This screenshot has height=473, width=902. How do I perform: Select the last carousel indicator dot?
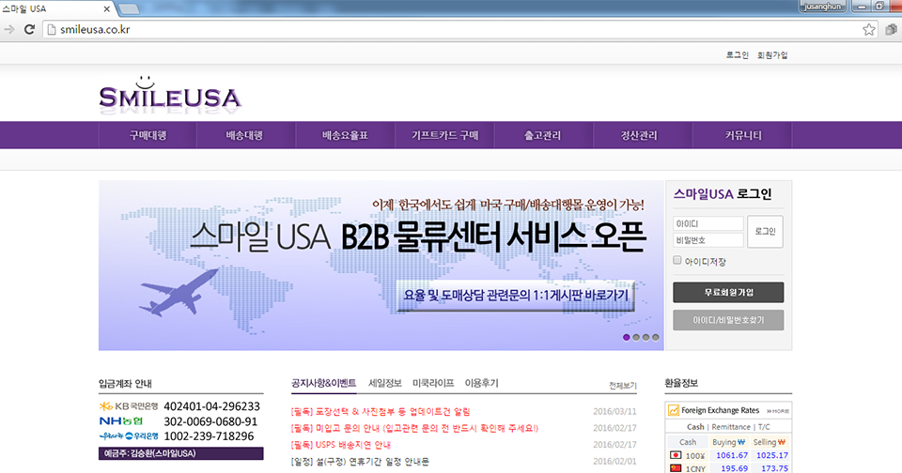(657, 336)
